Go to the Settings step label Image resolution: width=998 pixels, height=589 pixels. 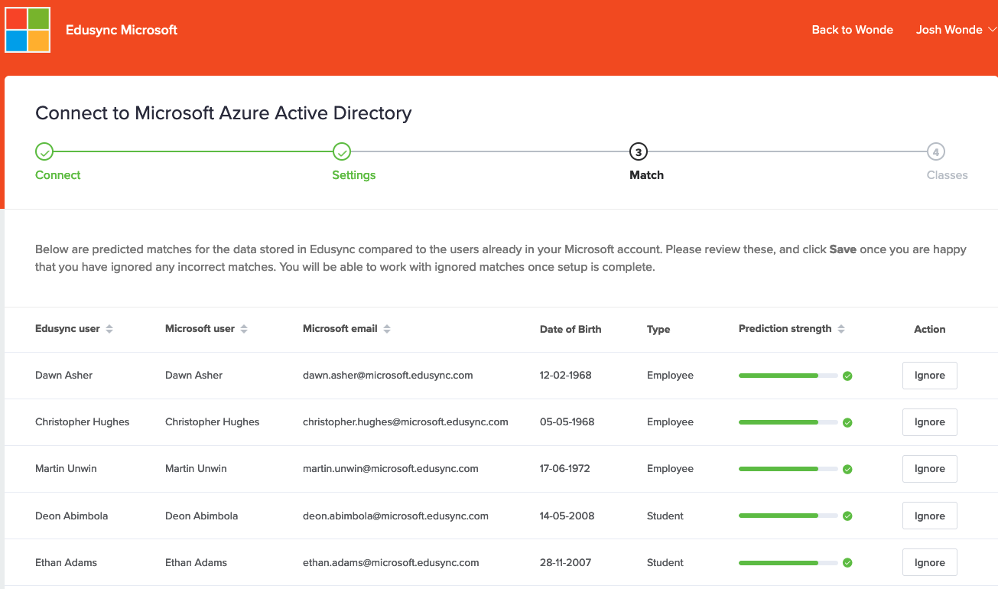(354, 175)
